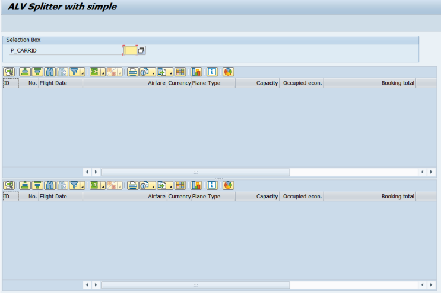
Task: Sort descending in the upper grid toolbar
Action: point(37,72)
